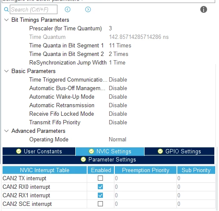Viewport: 219px width, 211px height.
Task: Select Receive Fifo Locked Mode label
Action: pos(62,114)
